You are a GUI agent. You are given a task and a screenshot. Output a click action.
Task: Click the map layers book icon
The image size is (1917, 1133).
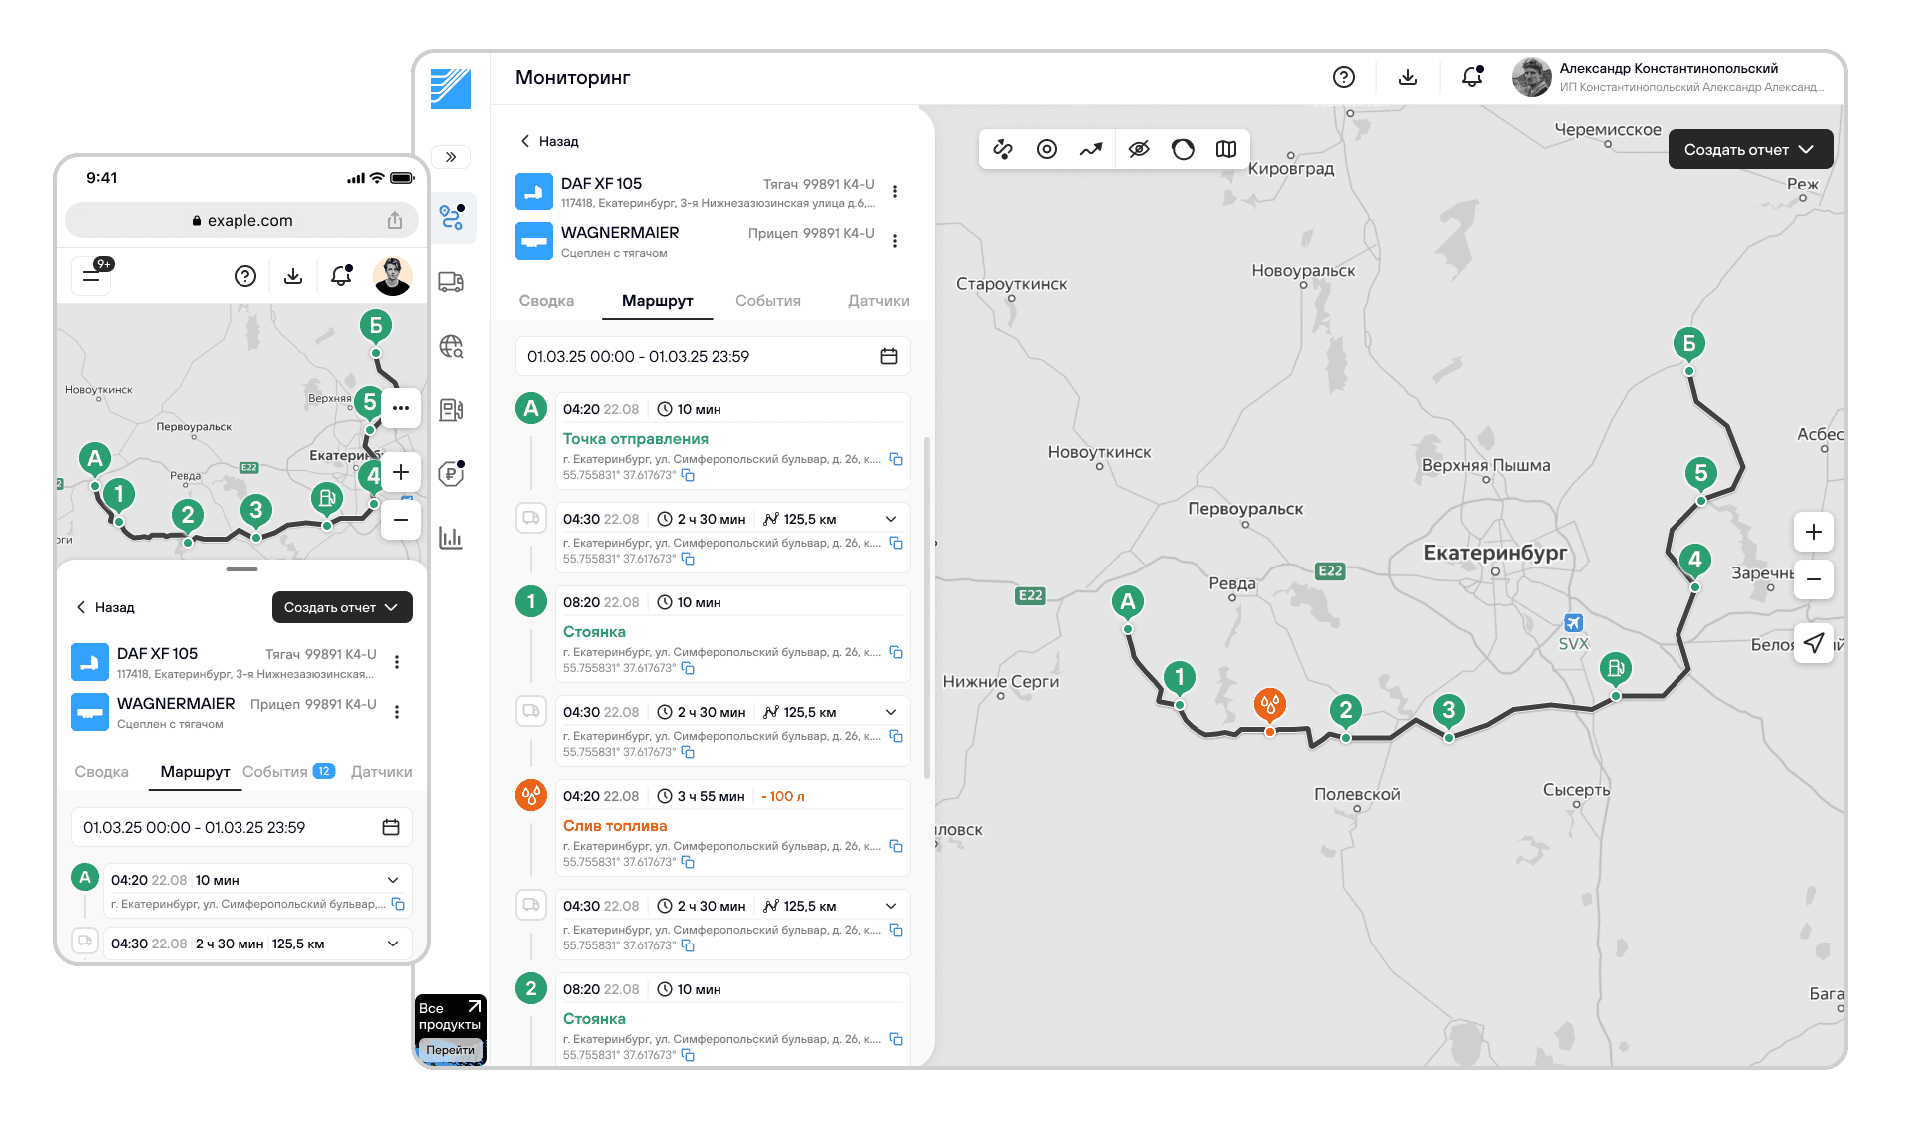pos(1226,149)
